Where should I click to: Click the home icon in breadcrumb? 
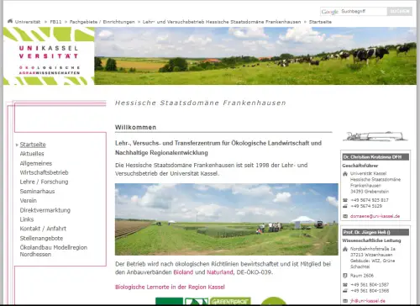point(10,21)
